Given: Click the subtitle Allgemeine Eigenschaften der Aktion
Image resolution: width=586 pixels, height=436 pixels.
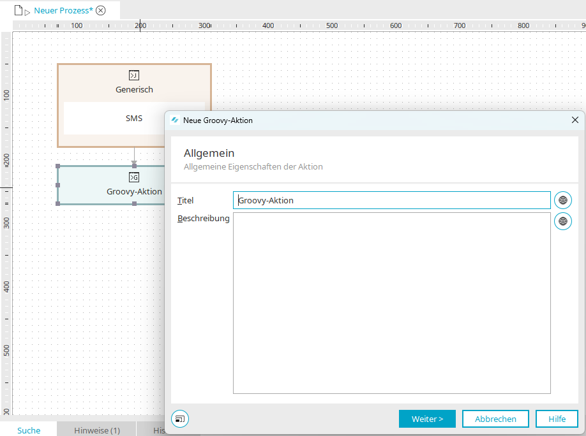Looking at the screenshot, I should point(253,167).
